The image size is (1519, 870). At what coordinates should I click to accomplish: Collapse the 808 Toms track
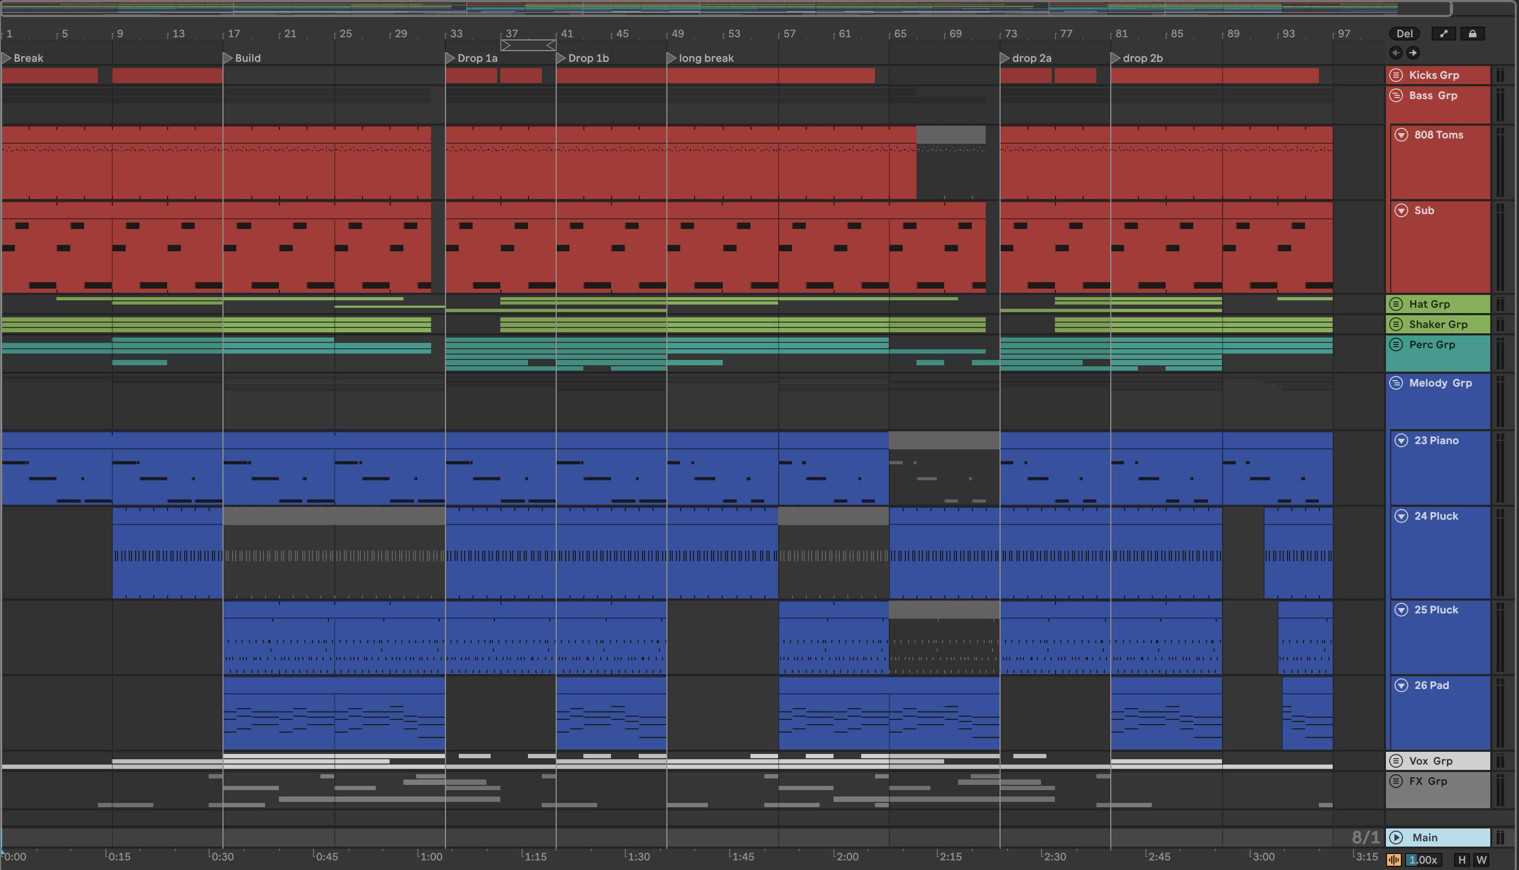[1401, 135]
